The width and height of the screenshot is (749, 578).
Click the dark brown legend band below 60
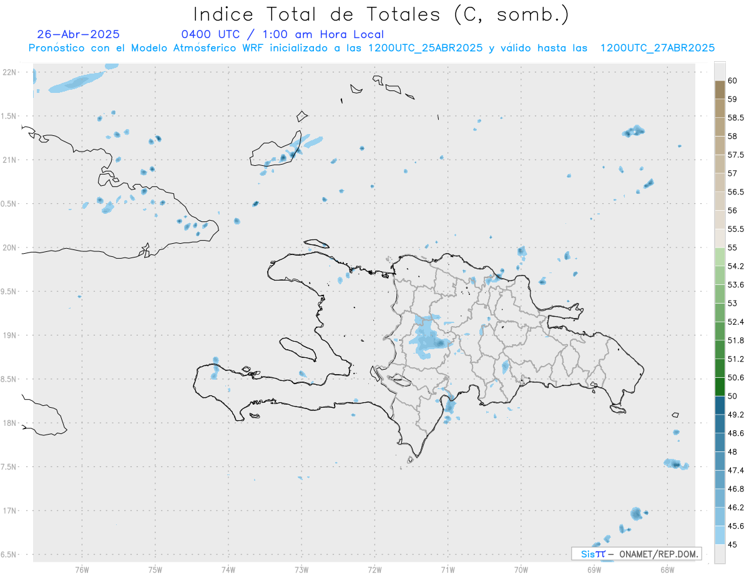[x=720, y=89]
